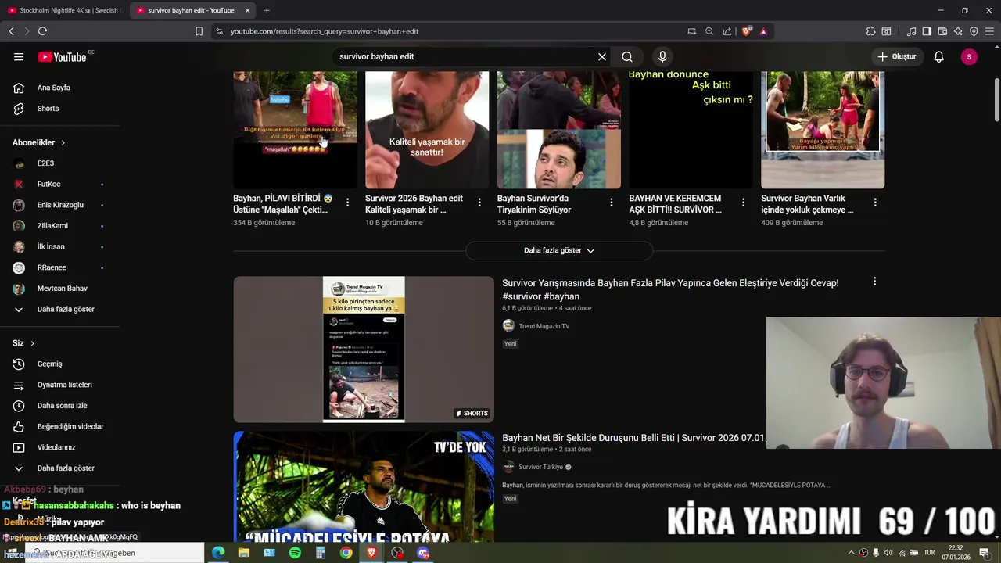1001x563 pixels.
Task: Open options menu for Bayhan Fazla Pilav video
Action: [874, 281]
